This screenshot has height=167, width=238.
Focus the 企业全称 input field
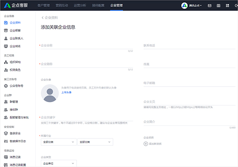click(x=87, y=45)
